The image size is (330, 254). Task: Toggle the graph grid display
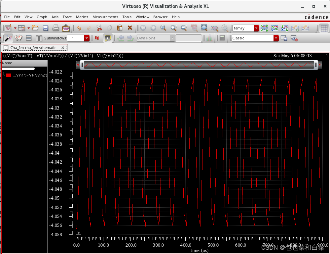click(x=324, y=28)
